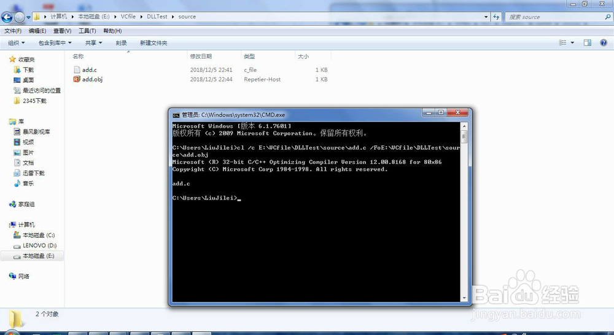614x335 pixels.
Task: Sort files by 大小 column header
Action: (x=313, y=56)
